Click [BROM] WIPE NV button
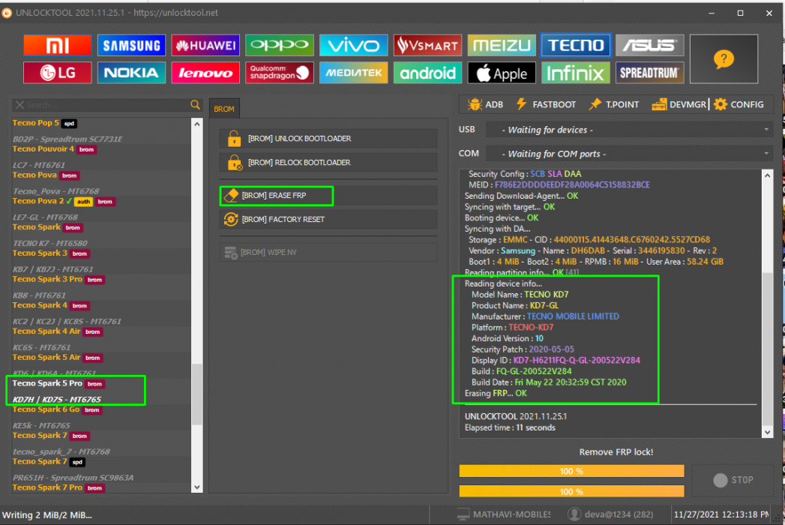Viewport: 785px width, 525px height. (328, 252)
